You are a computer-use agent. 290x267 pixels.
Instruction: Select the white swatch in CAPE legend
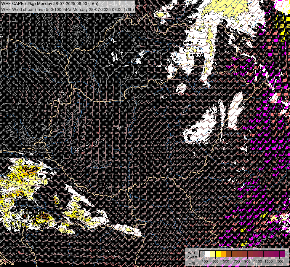pyautogui.click(x=208, y=254)
